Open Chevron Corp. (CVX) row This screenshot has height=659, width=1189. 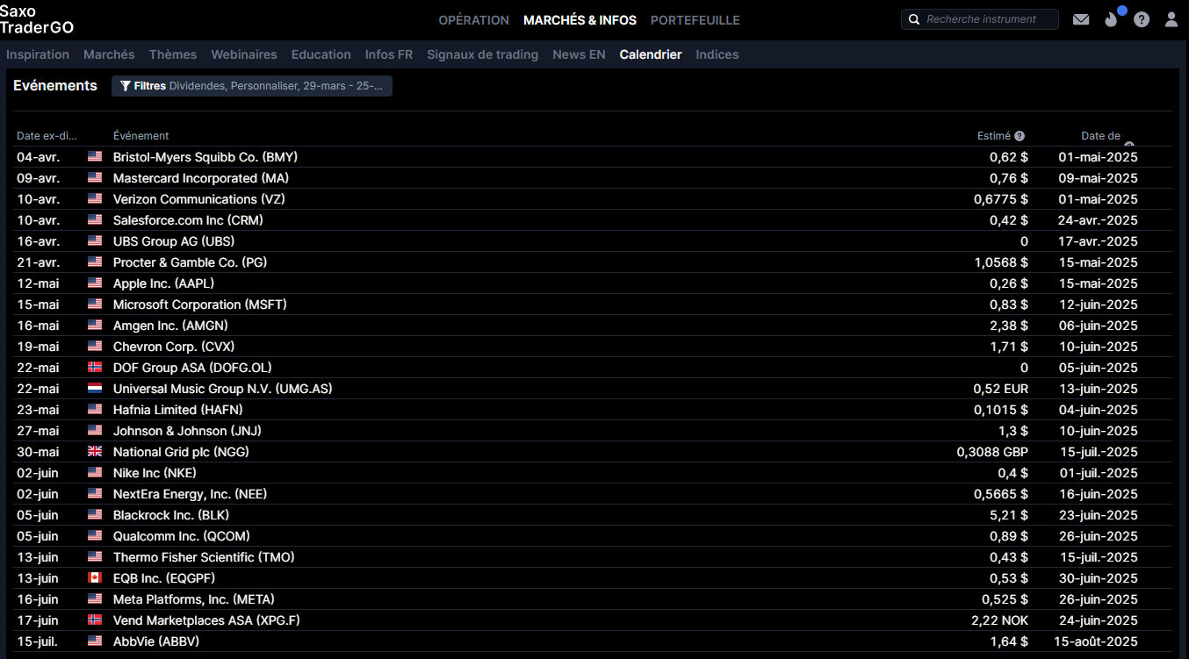[593, 347]
